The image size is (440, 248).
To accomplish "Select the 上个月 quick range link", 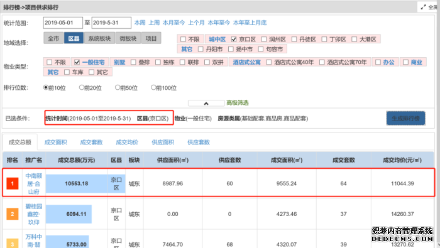I will (x=196, y=23).
